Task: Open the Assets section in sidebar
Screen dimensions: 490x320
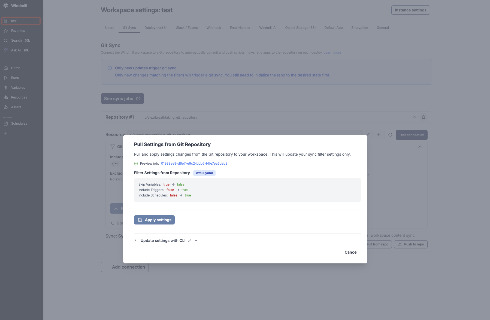Action: pos(16,107)
